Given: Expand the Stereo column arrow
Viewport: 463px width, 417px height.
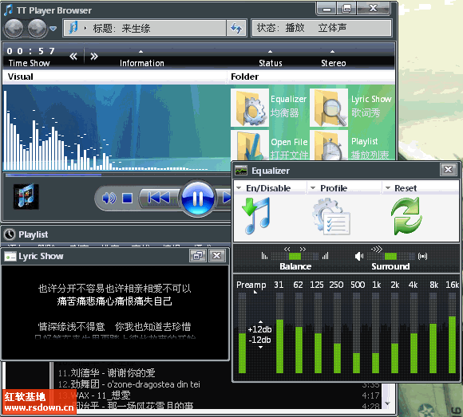Looking at the screenshot, I should 333,52.
